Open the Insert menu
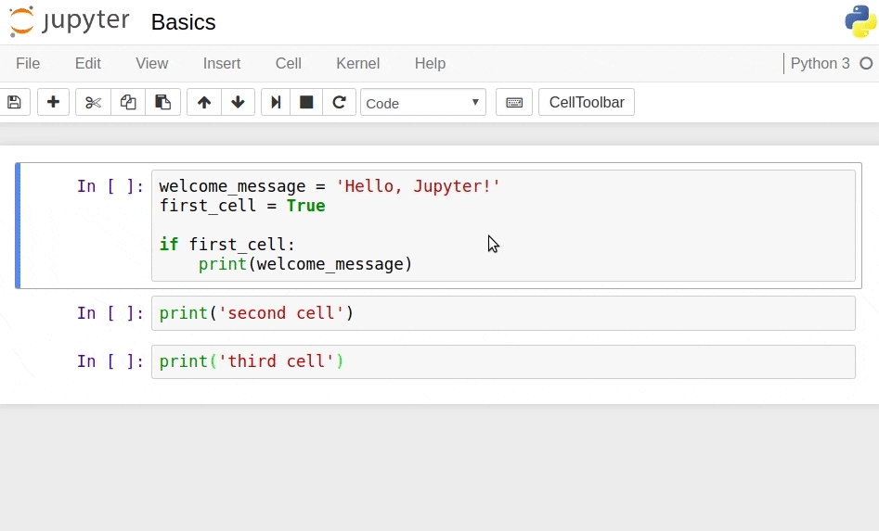Screen dimensions: 879x531 (222, 63)
